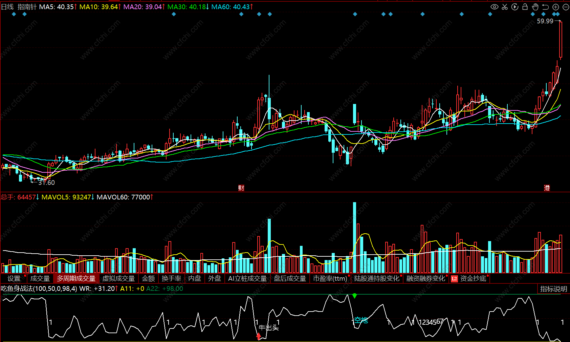Click the green down-triangle sell signal
Image resolution: width=570 pixels, height=342 pixels.
click(x=354, y=296)
